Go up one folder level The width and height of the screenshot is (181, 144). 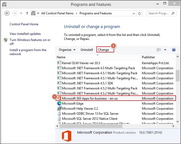pyautogui.click(x=27, y=13)
